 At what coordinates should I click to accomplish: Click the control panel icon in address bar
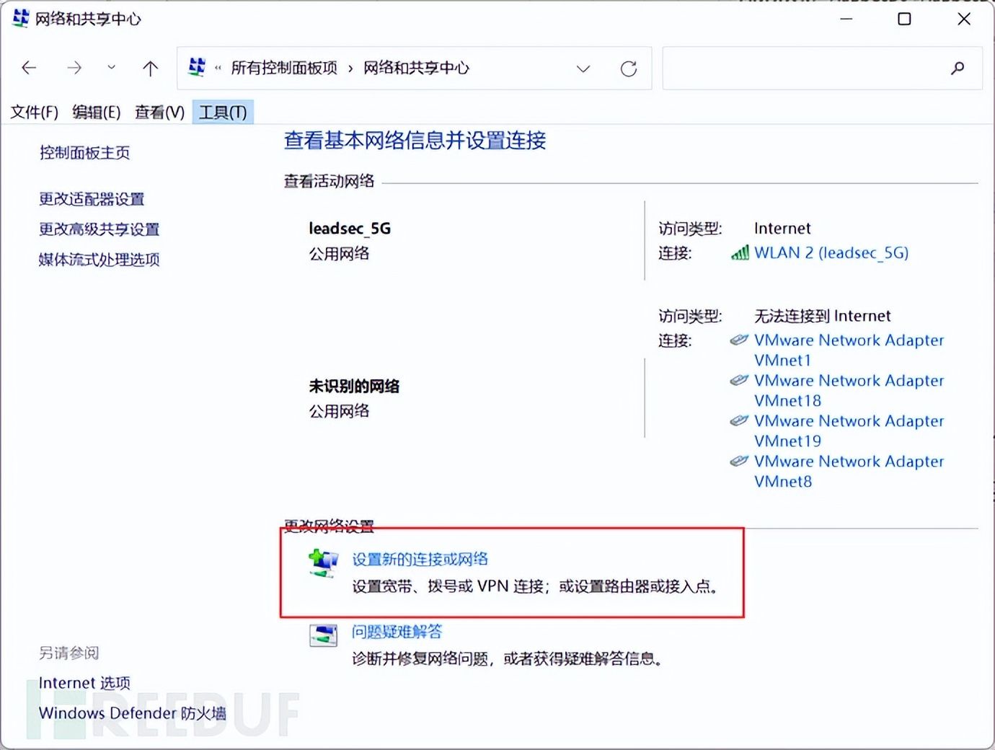[x=196, y=67]
